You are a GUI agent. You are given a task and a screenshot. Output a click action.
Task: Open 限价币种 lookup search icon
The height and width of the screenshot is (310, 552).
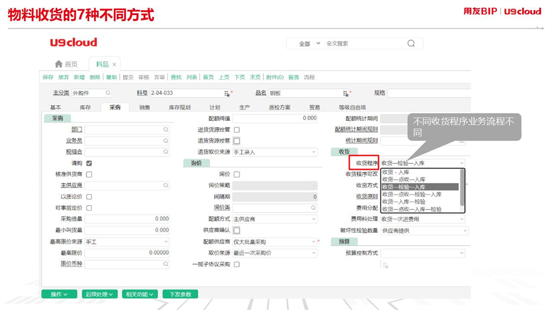[166, 264]
